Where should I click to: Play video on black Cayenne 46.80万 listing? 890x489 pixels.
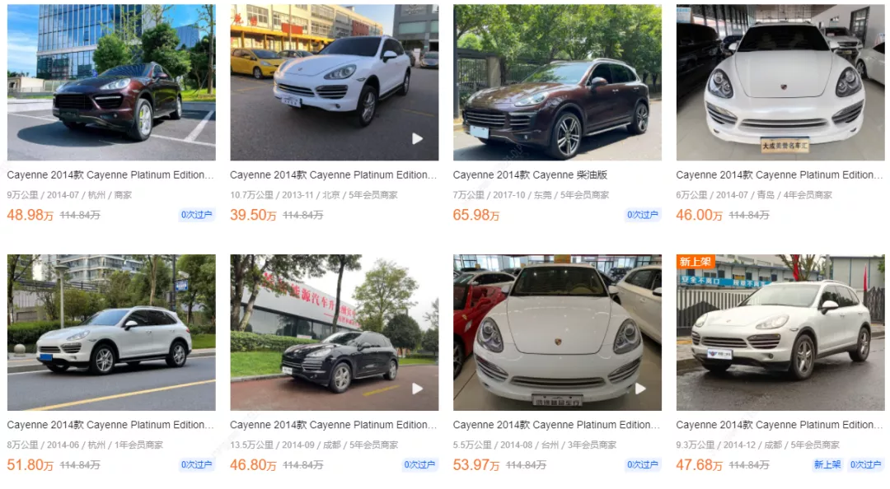[417, 389]
